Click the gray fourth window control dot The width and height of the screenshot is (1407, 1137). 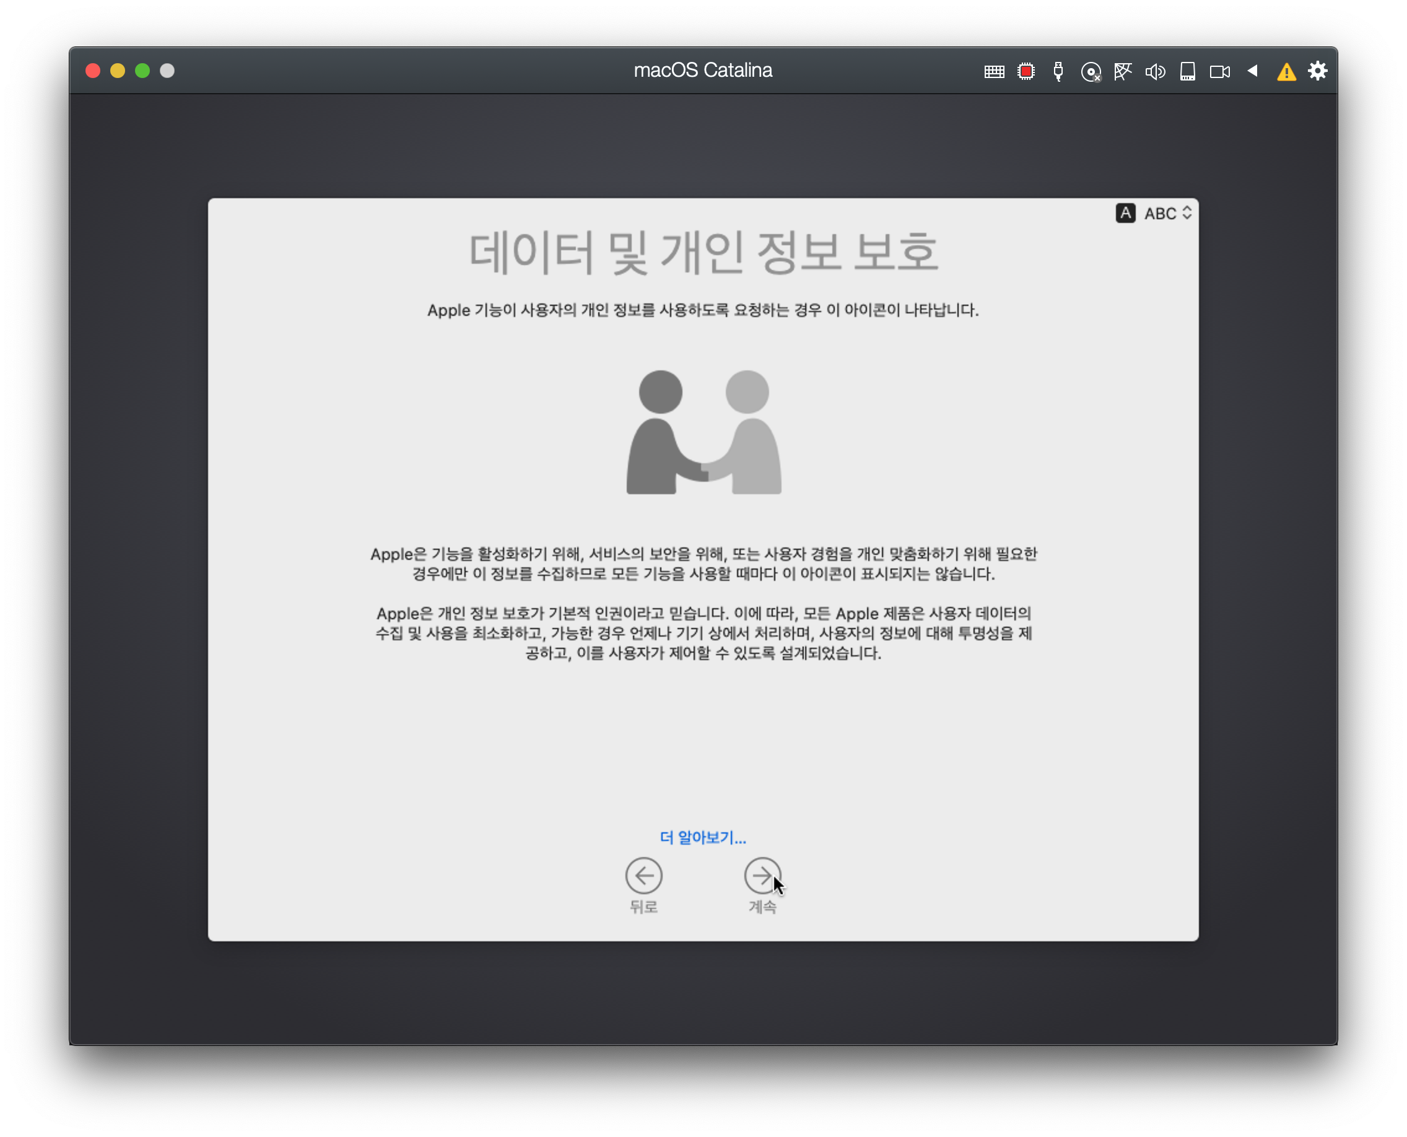[x=167, y=71]
